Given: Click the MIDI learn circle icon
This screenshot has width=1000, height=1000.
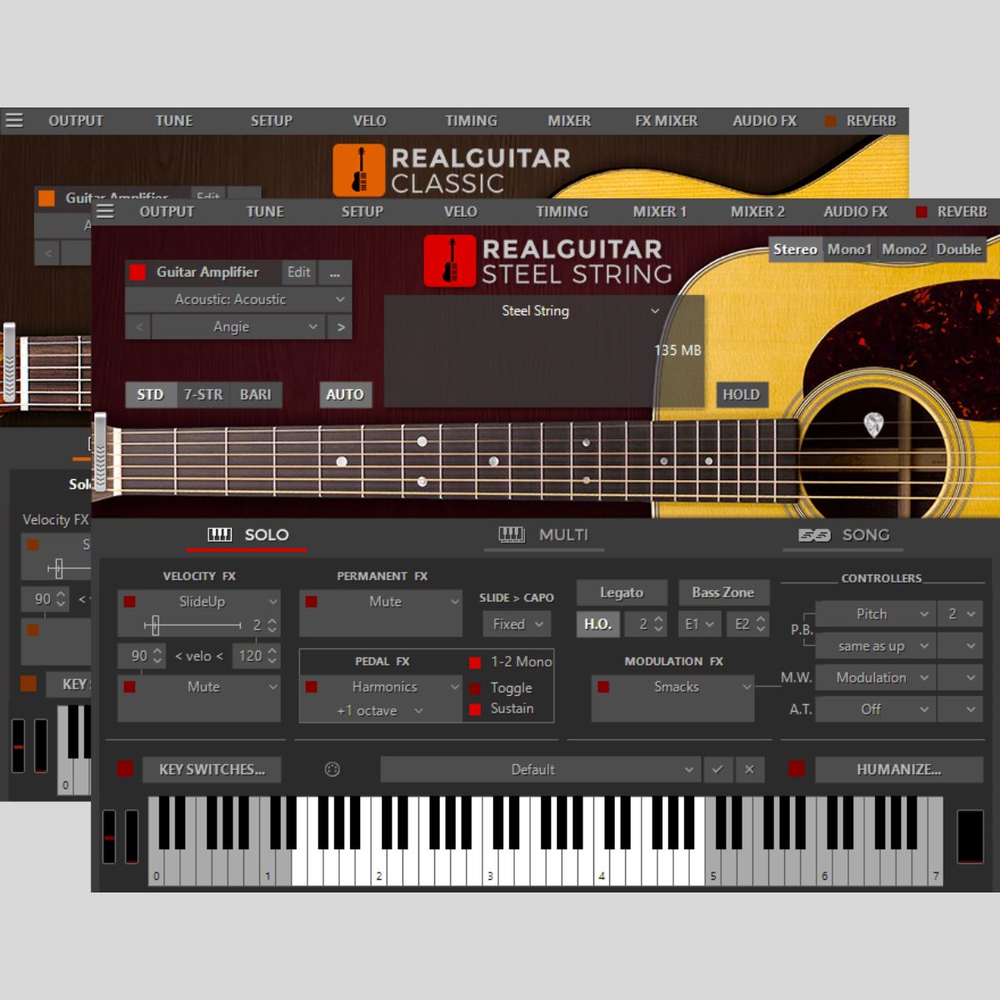Looking at the screenshot, I should coord(332,769).
